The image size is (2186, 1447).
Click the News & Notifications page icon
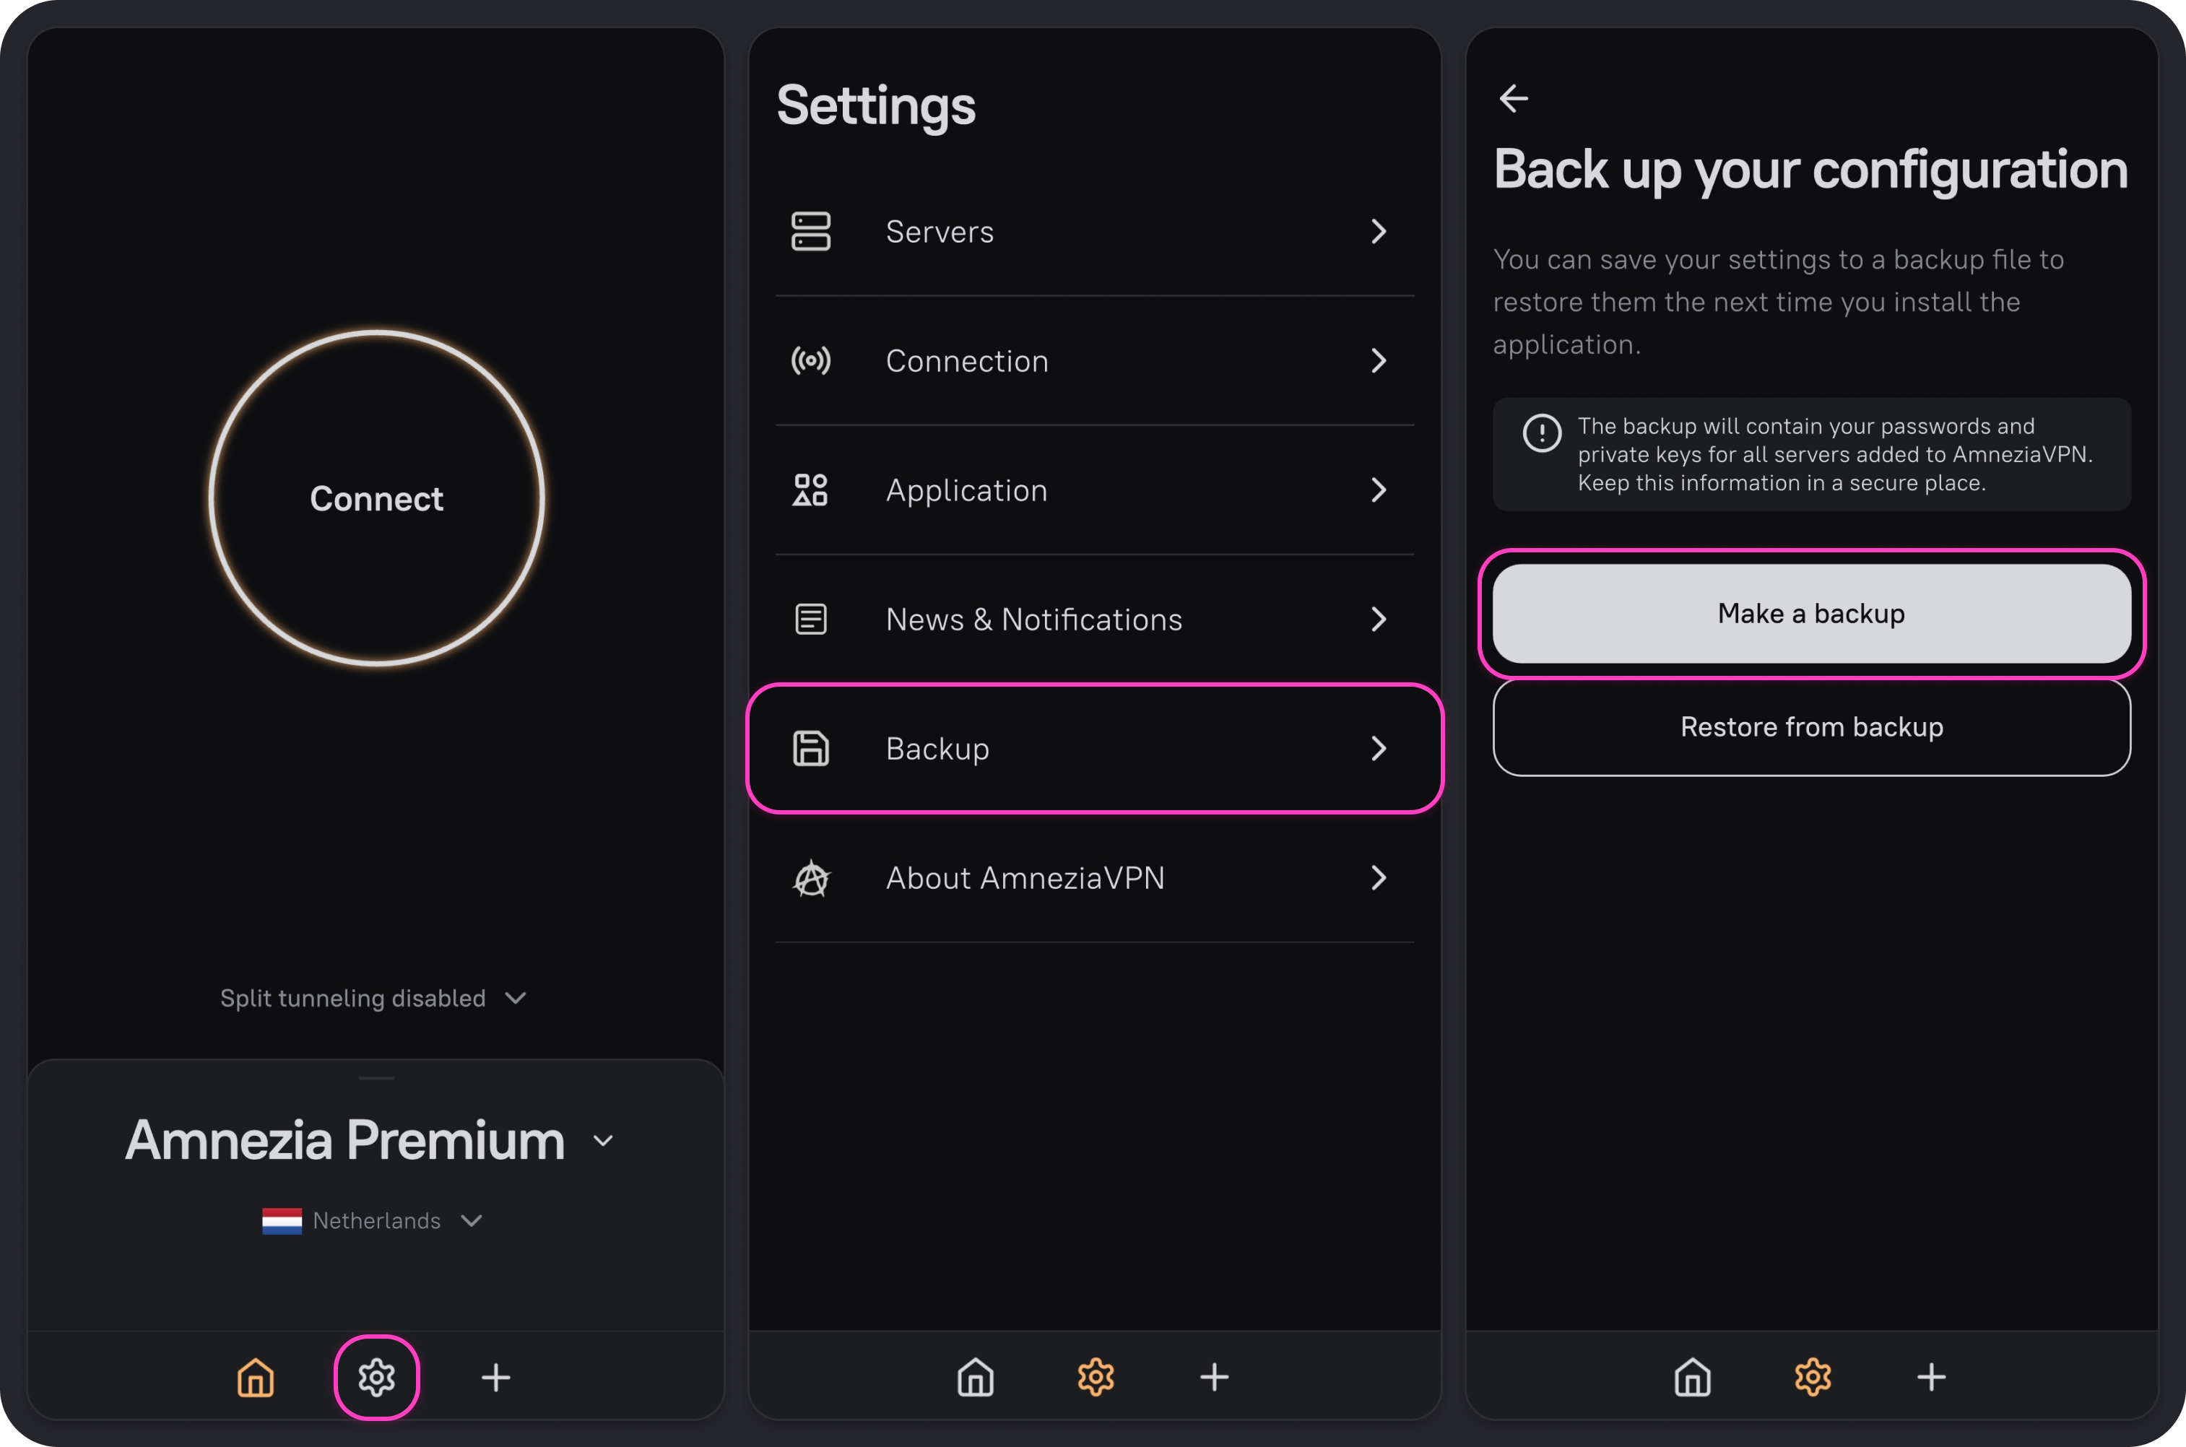pyautogui.click(x=811, y=620)
